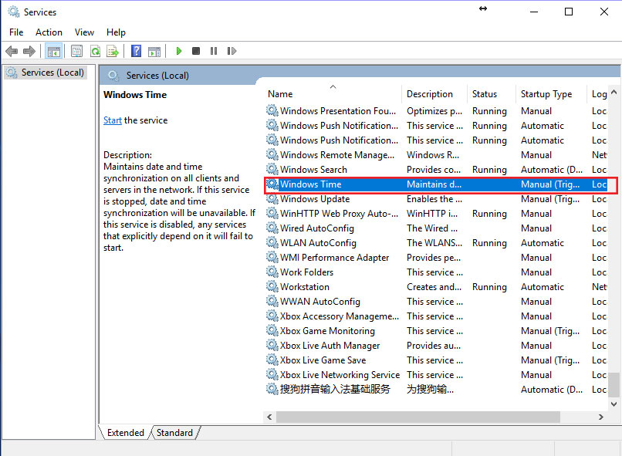Click the Refresh toolbar icon
Screen dimensions: 622x456
pos(95,51)
